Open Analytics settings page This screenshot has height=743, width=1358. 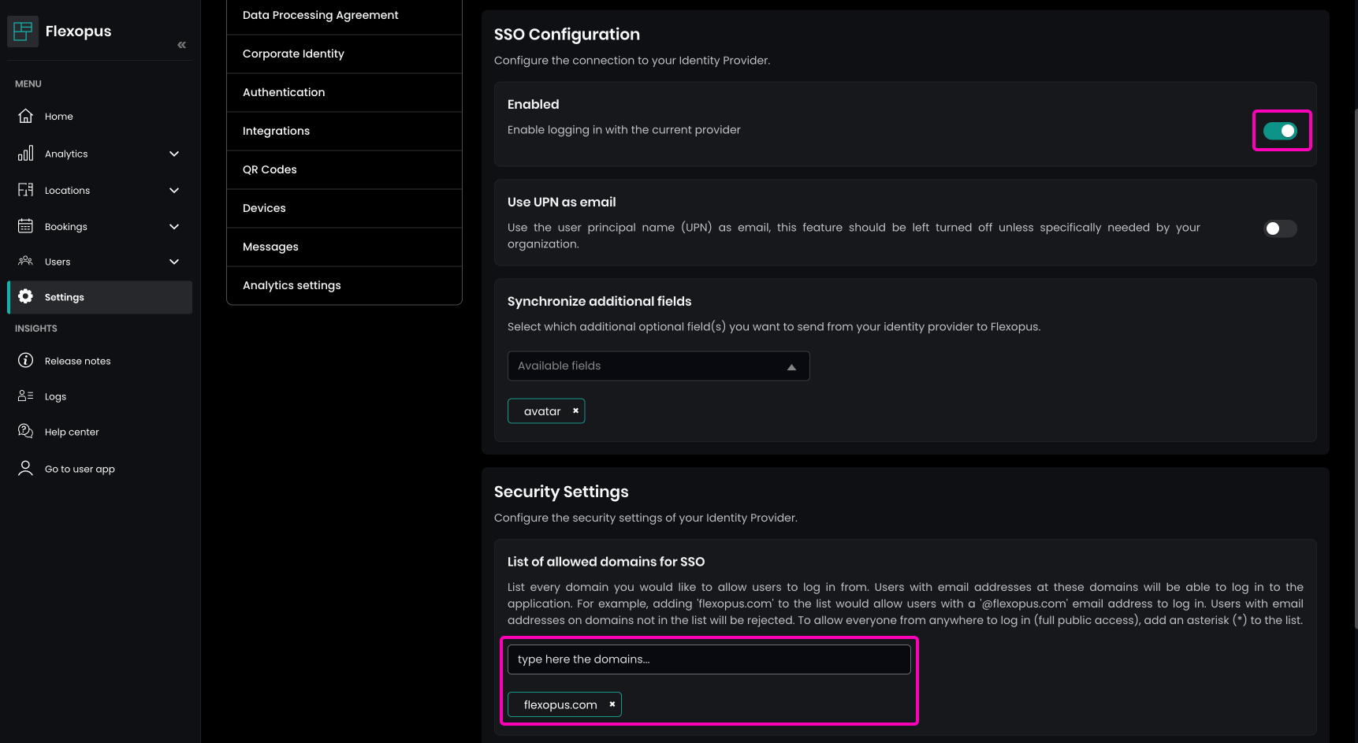click(x=292, y=285)
